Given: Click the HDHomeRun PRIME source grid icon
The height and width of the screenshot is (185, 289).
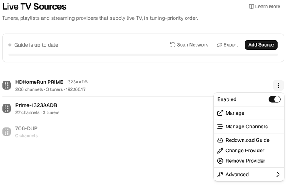Looking at the screenshot, I should click(x=7, y=85).
